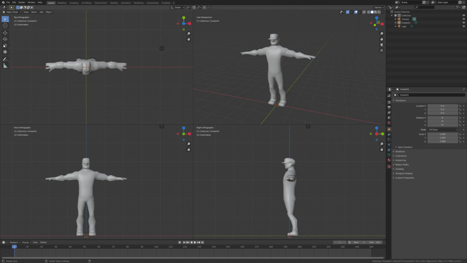Click red X axis on Top viewport gizmo
This screenshot has height=263, width=467.
click(x=189, y=24)
